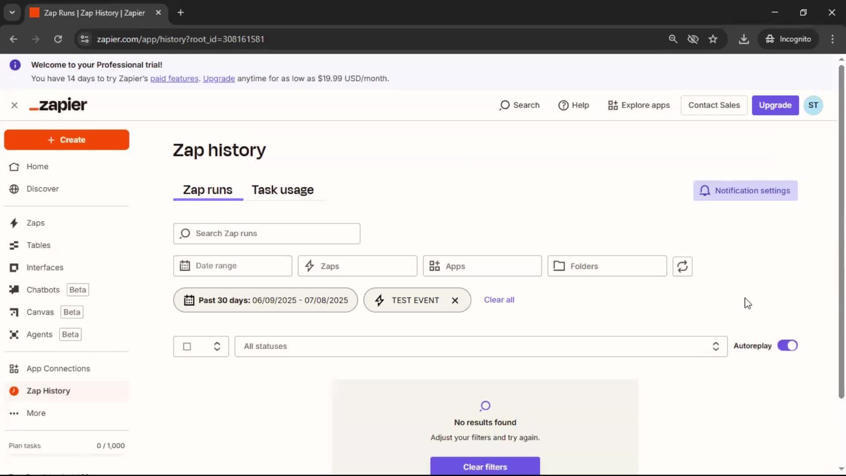This screenshot has width=846, height=476.
Task: Open the bulk selection dropdown arrows
Action: coord(217,347)
